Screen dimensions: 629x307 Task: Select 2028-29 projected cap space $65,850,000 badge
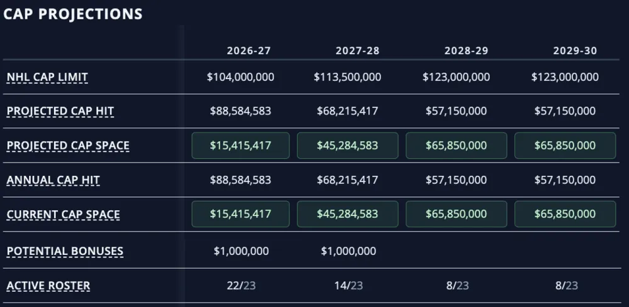456,145
